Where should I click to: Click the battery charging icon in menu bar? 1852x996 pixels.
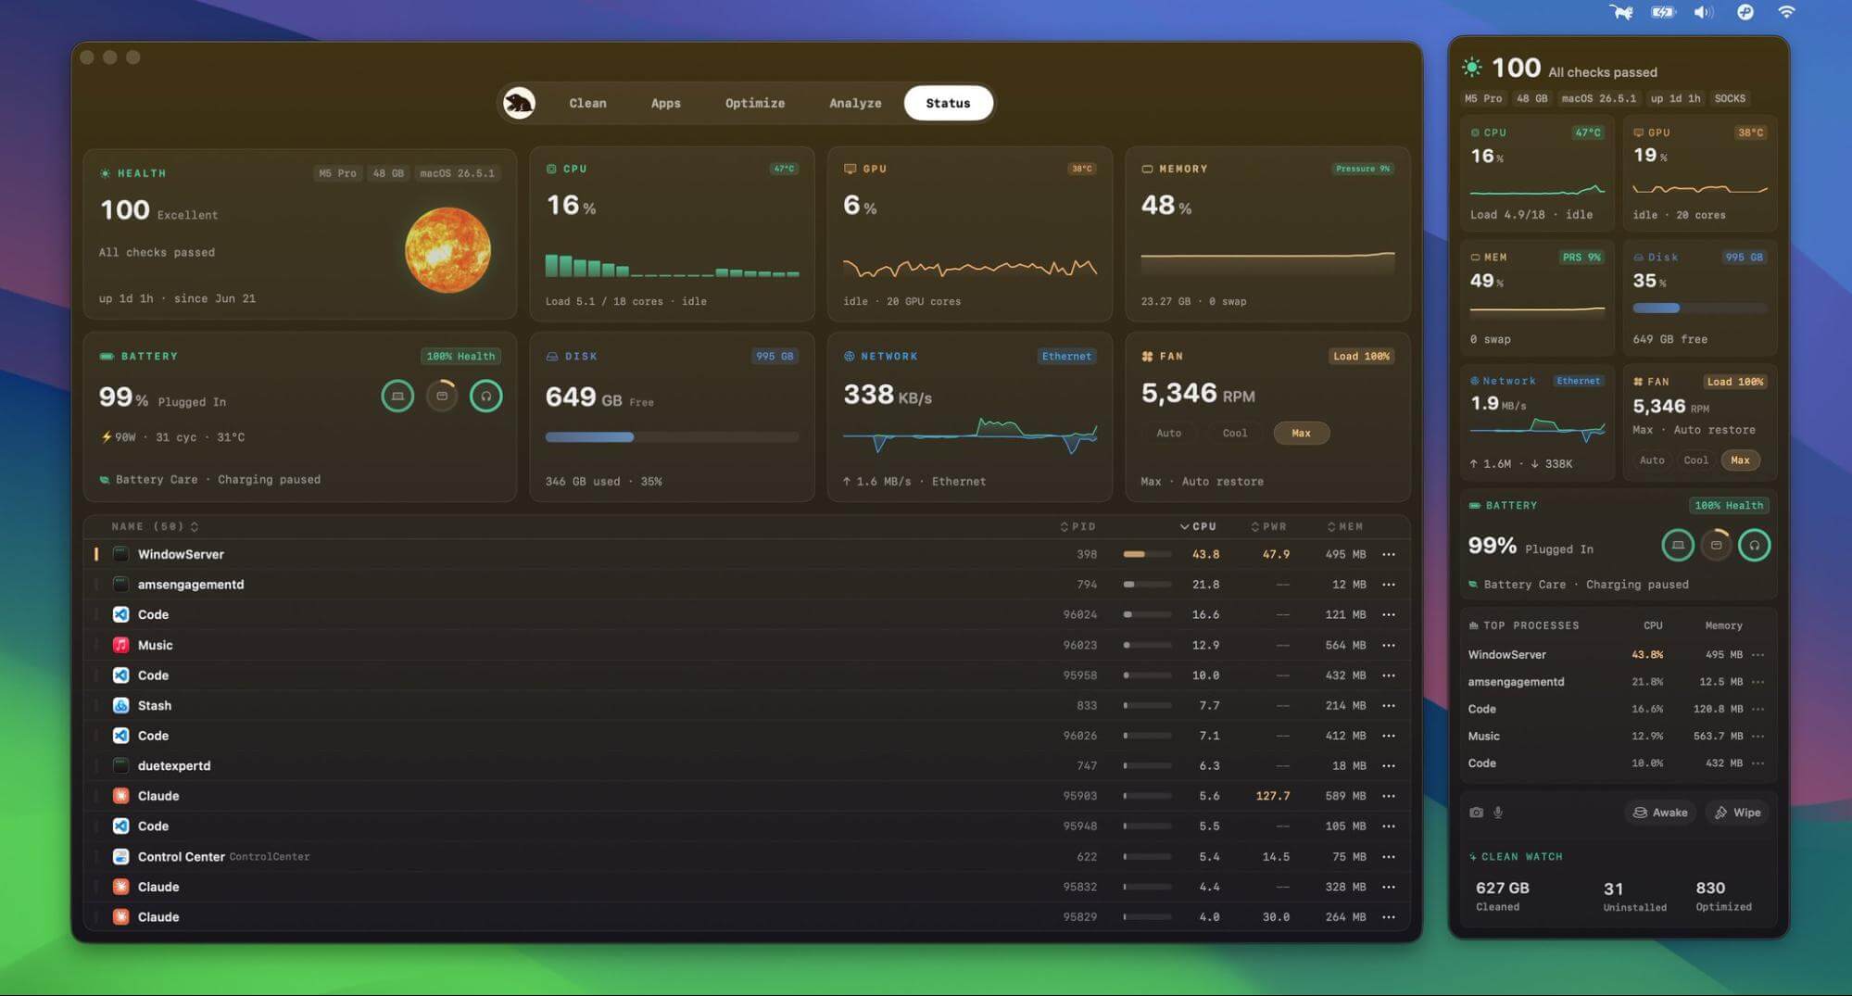tap(1663, 12)
